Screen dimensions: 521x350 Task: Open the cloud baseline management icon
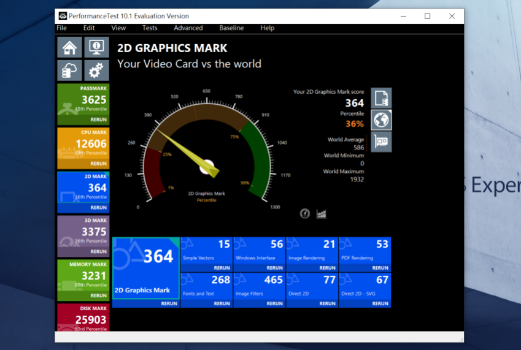(69, 70)
